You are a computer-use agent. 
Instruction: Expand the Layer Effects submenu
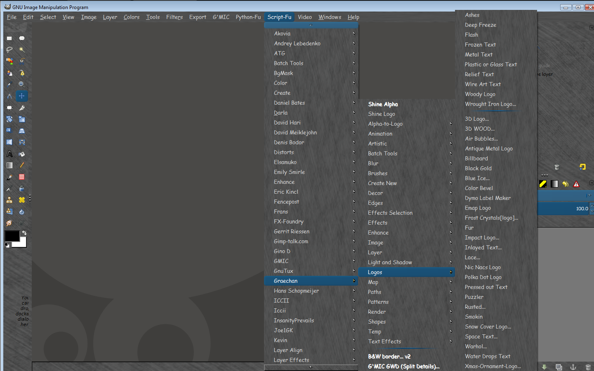click(311, 360)
